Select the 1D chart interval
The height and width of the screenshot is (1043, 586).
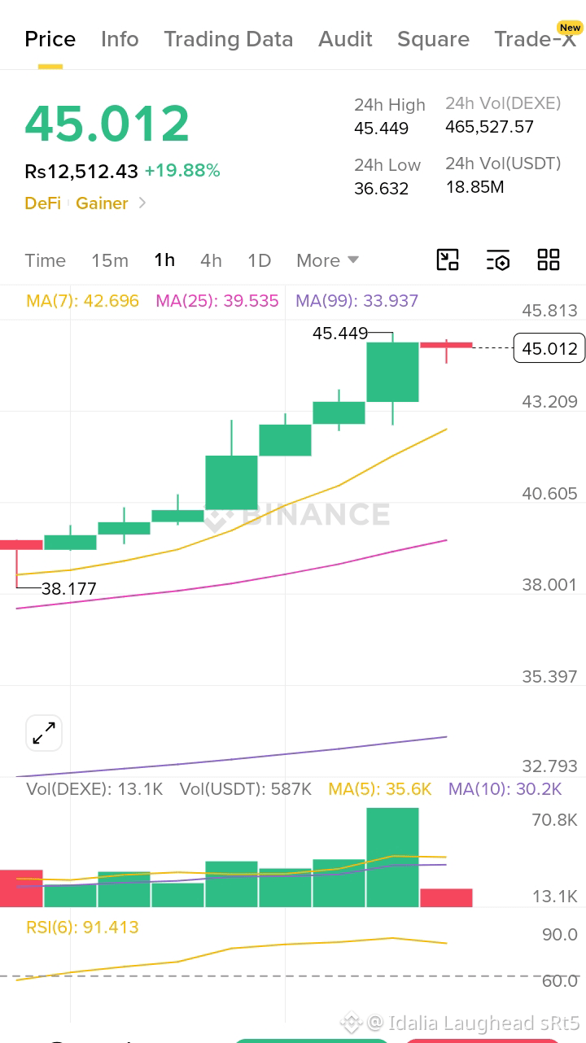click(259, 260)
